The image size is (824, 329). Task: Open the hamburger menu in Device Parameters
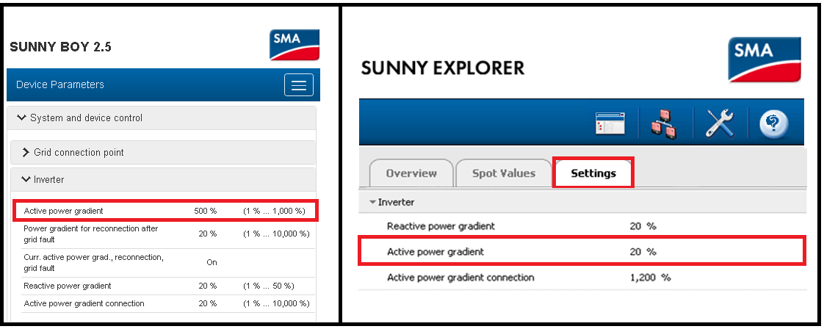coord(299,85)
